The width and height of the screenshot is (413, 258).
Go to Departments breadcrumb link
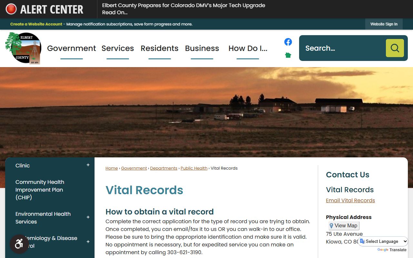tap(164, 168)
